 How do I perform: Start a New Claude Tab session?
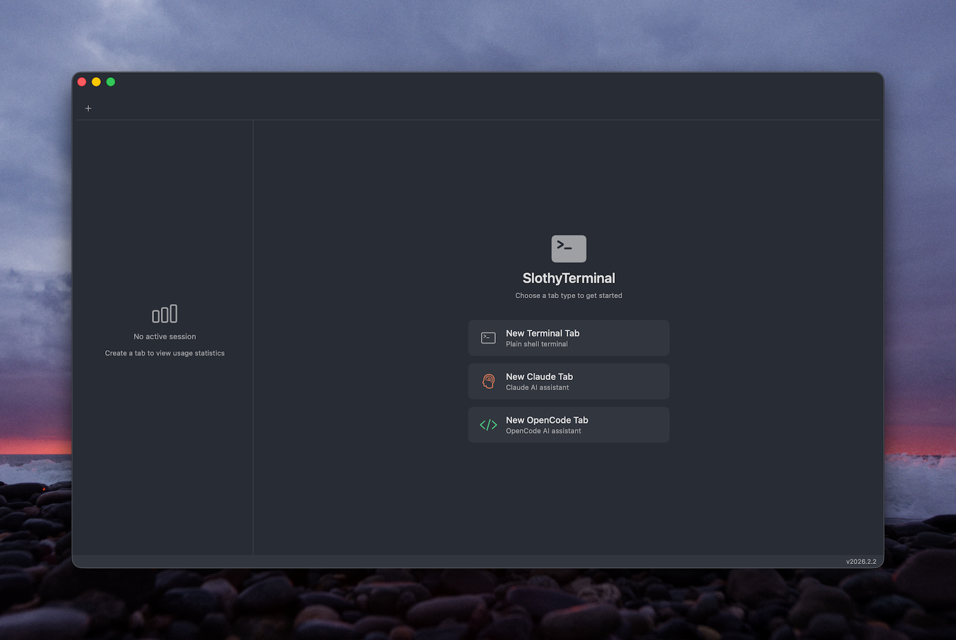(x=568, y=381)
